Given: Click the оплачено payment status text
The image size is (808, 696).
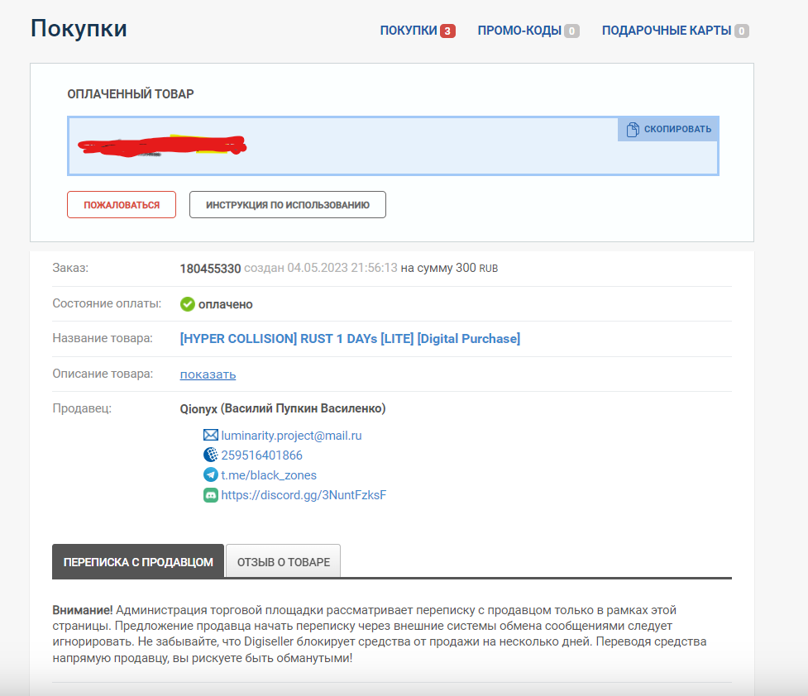Looking at the screenshot, I should [x=225, y=304].
